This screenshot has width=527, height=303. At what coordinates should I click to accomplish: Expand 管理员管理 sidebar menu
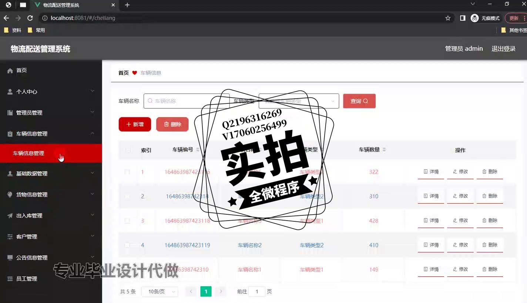click(x=51, y=113)
